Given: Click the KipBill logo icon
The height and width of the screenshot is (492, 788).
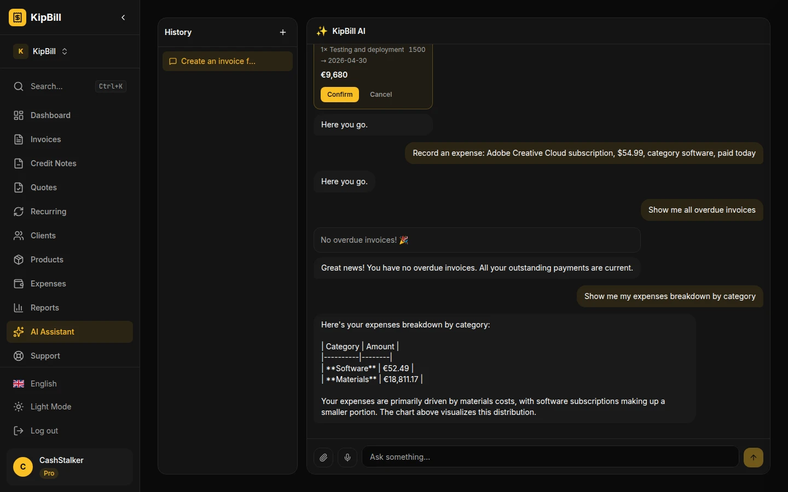Looking at the screenshot, I should pos(18,17).
